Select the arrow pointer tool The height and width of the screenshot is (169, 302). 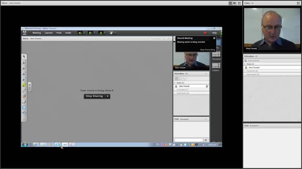tap(24, 57)
